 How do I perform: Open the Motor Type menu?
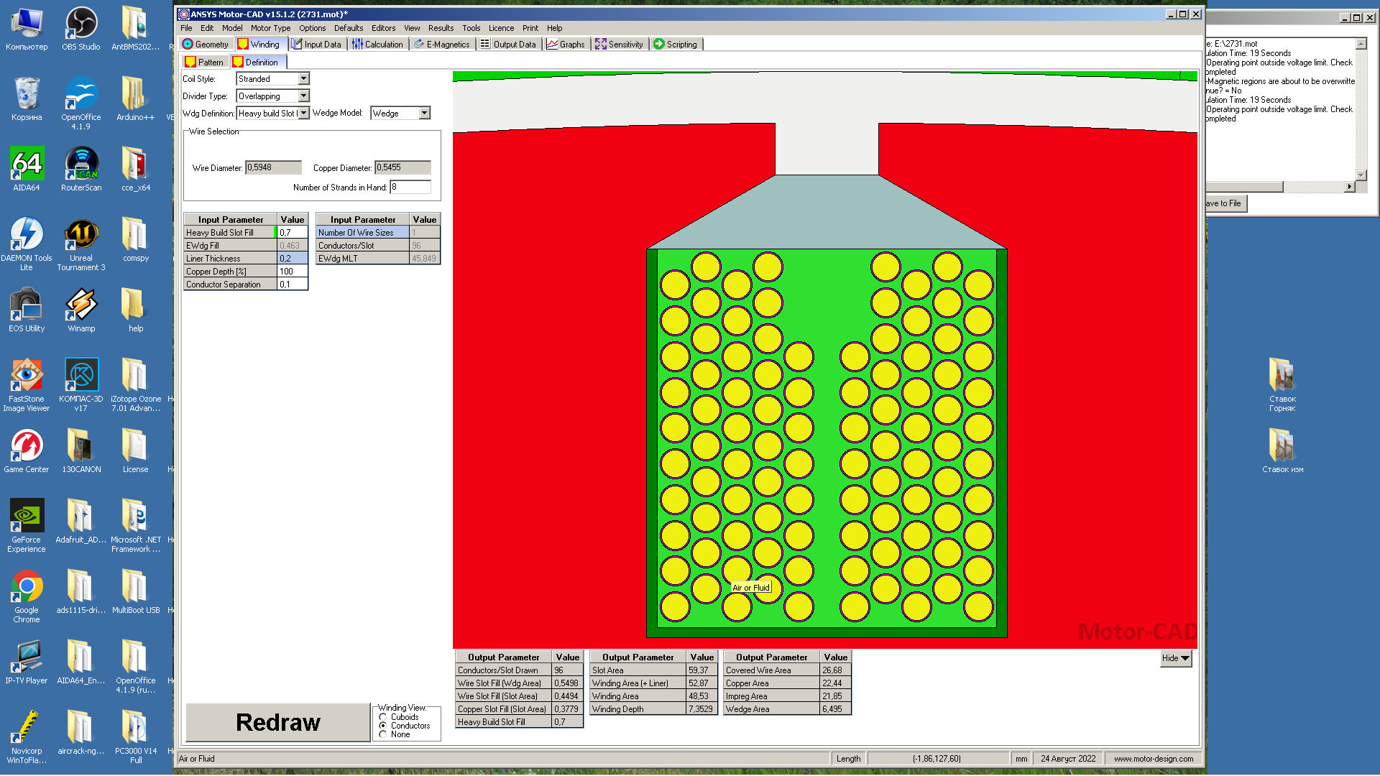(x=270, y=28)
